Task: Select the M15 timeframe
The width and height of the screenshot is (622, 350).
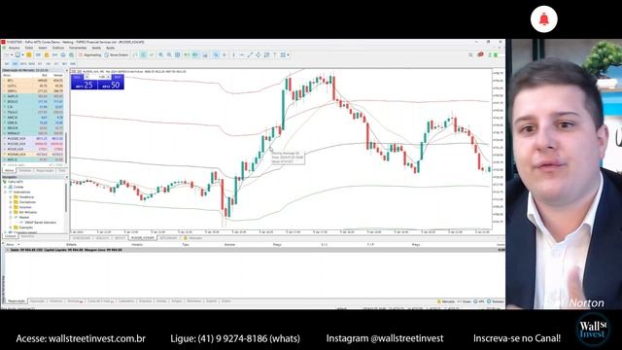Action: 23,63
